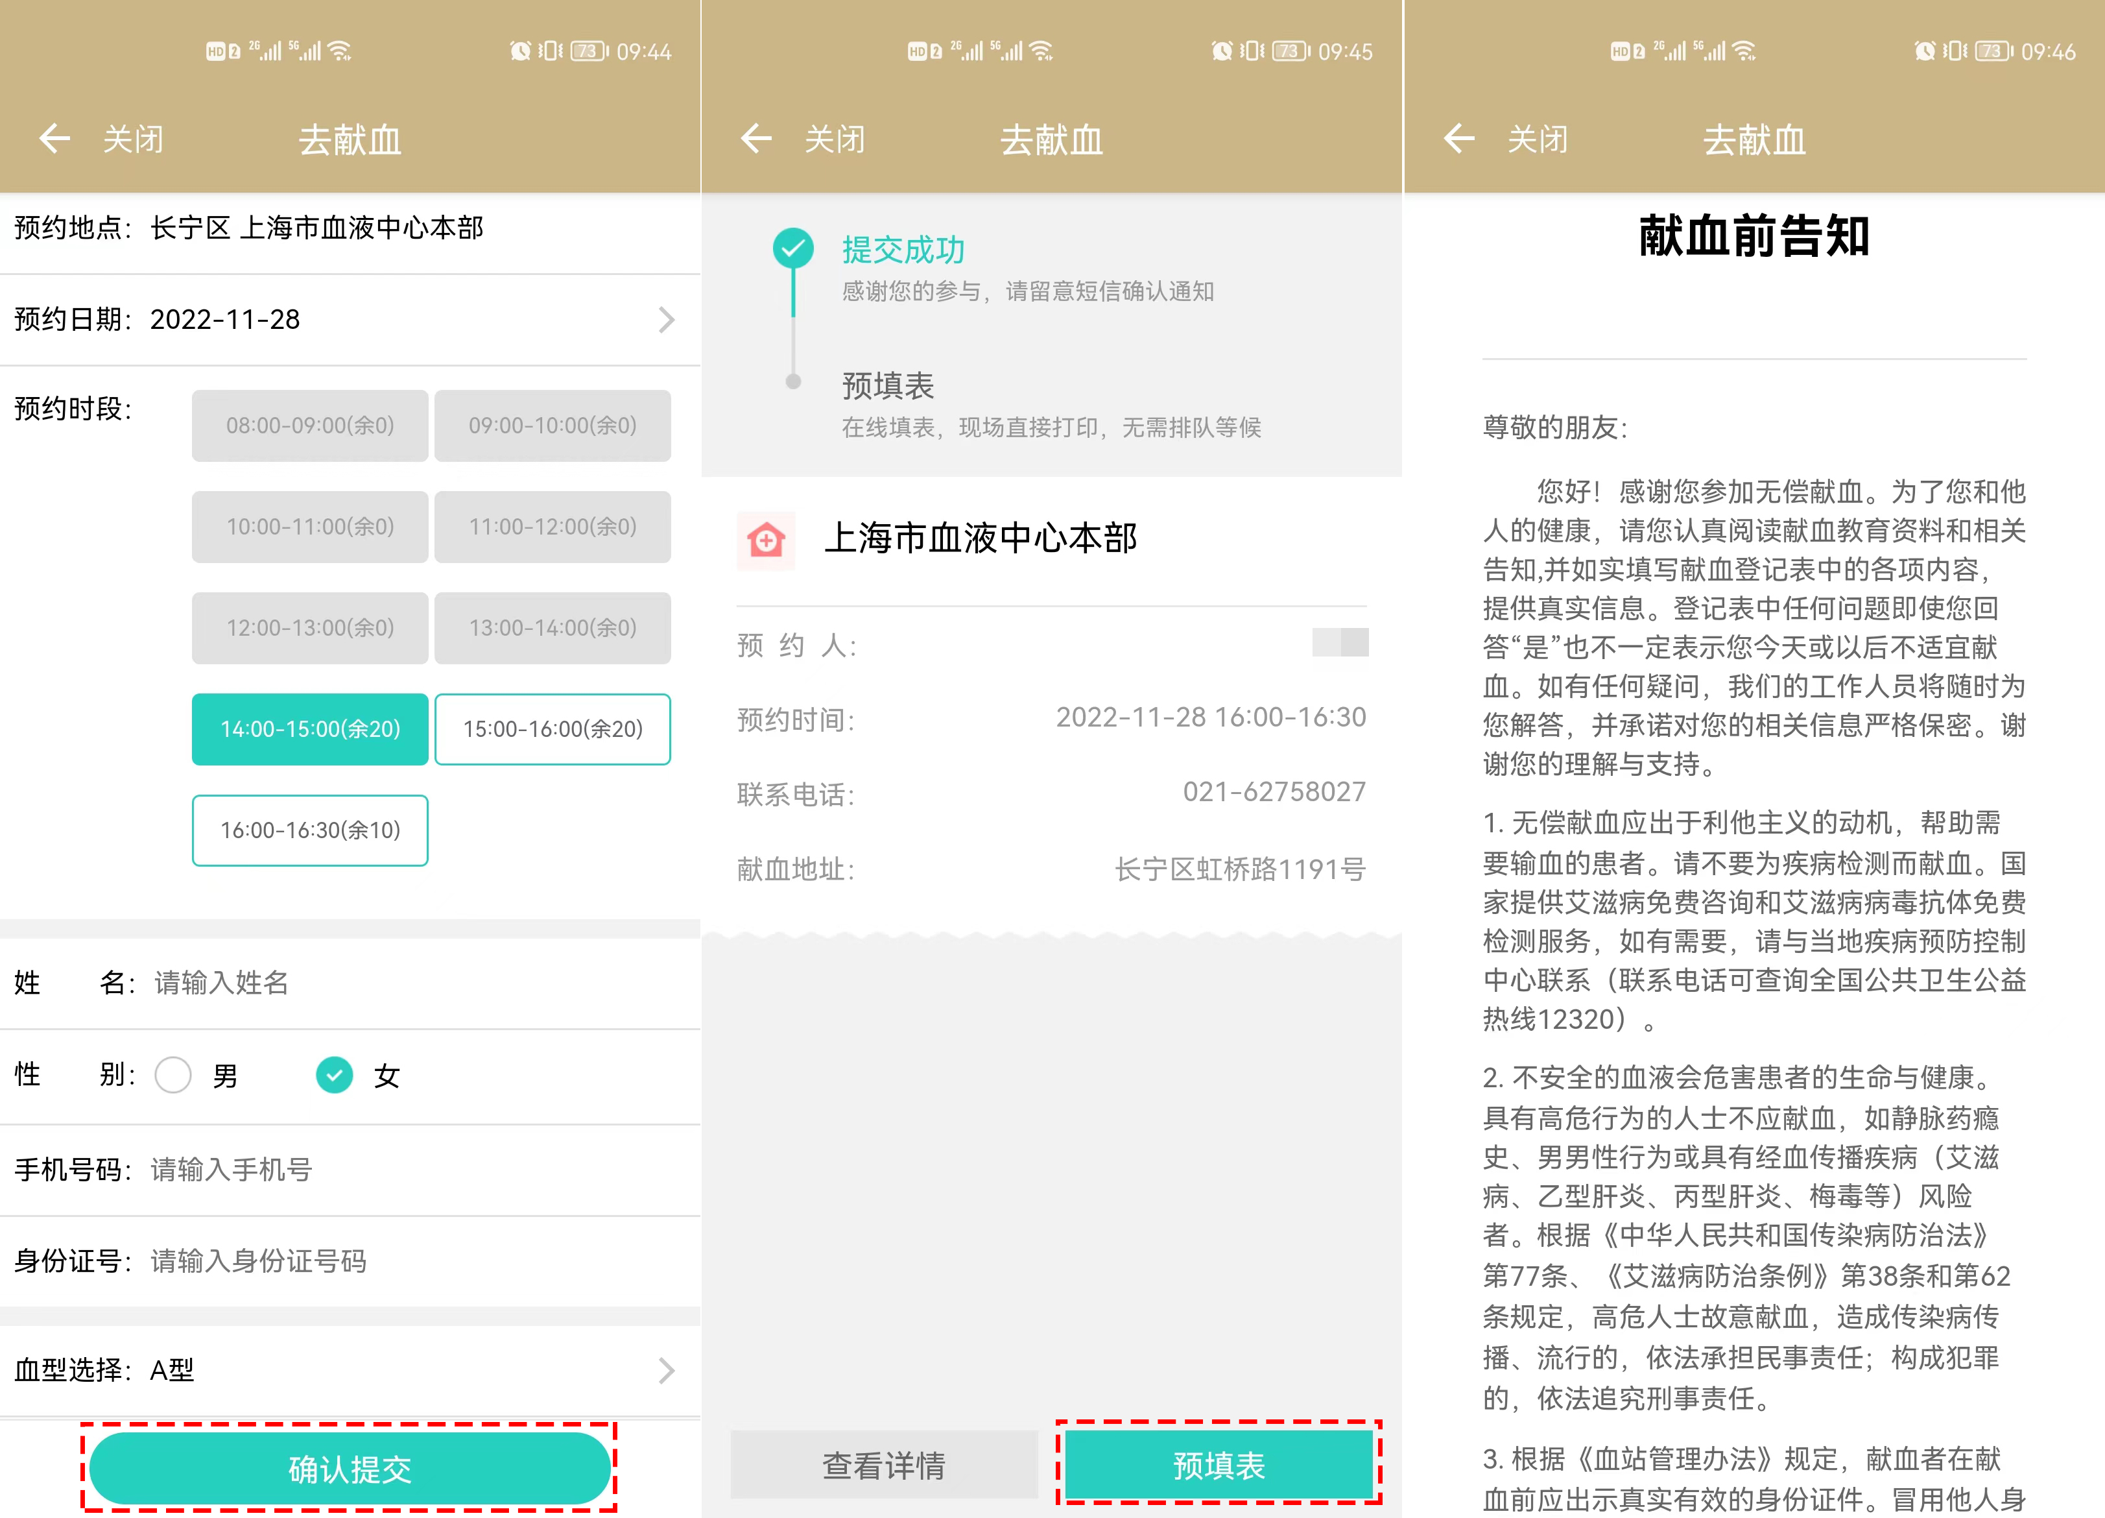Tap back arrow in right notice screen
Viewport: 2105px width, 1518px height.
click(1458, 139)
